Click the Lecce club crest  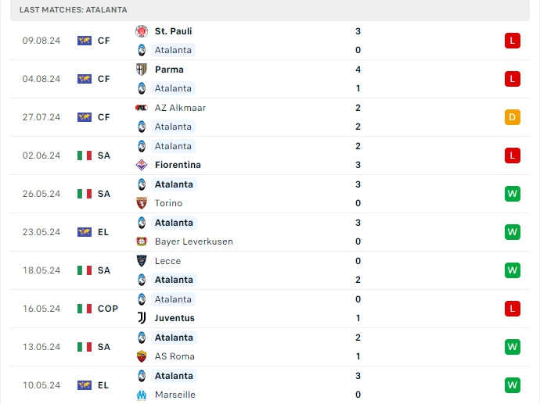pos(142,261)
